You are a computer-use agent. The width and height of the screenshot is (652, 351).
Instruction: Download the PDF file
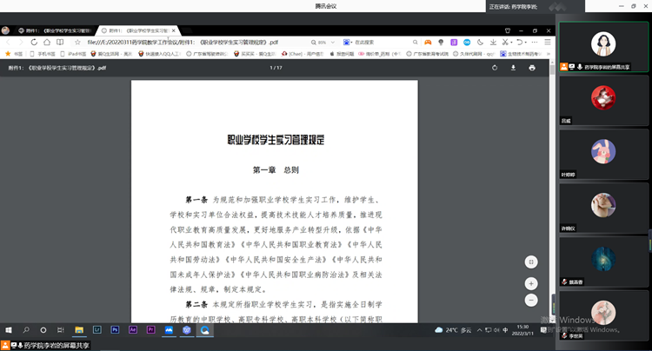[513, 68]
